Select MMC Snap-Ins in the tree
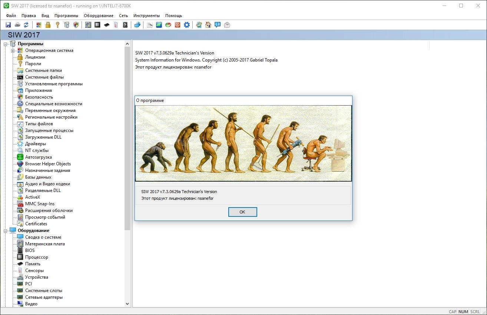Screen dimensions: 487x315 40,204
